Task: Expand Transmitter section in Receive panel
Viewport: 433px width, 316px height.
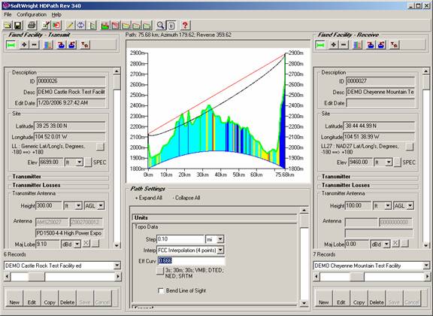Action: [368, 176]
